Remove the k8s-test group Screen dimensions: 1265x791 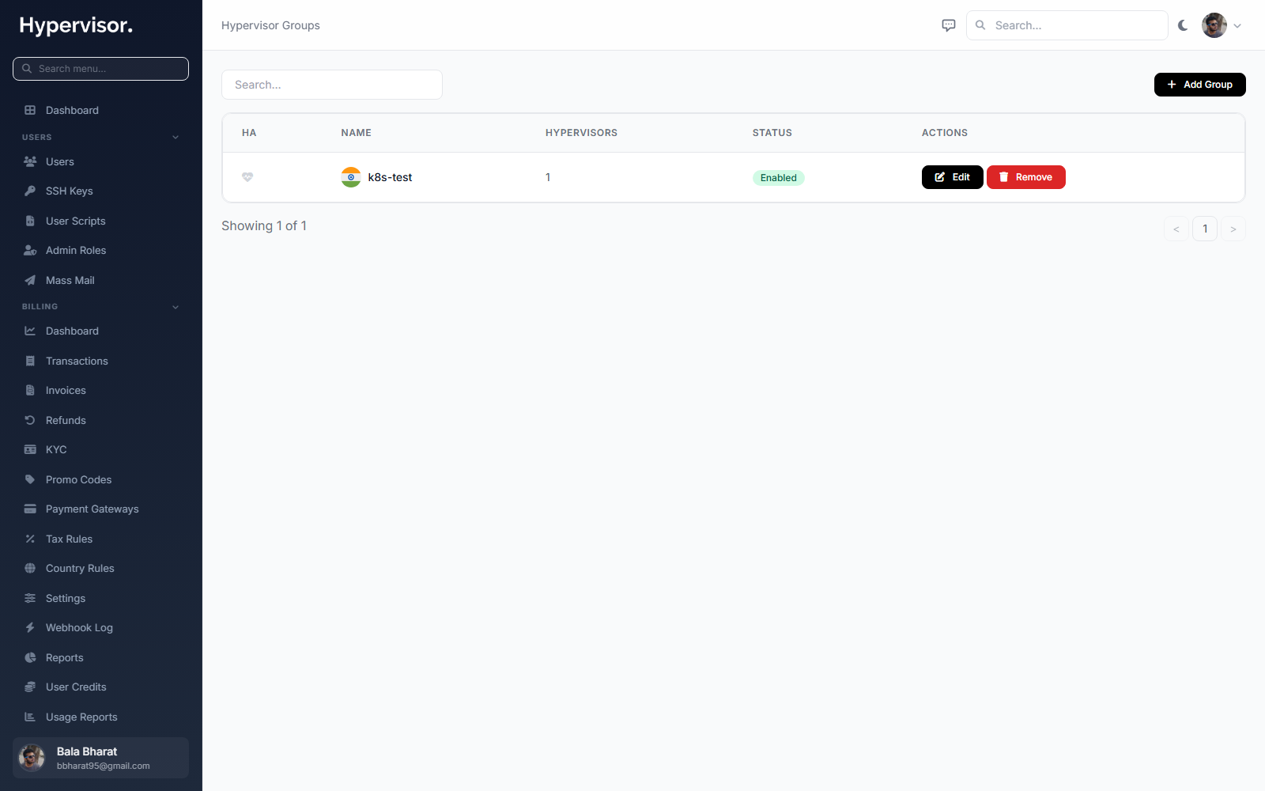[x=1025, y=177]
